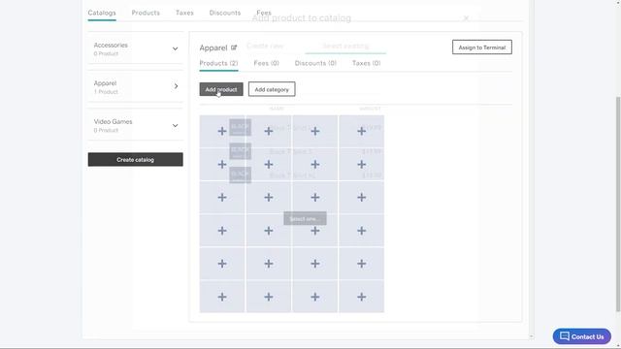621x349 pixels.
Task: Open the Apparel catalog arrow
Action: [x=176, y=86]
